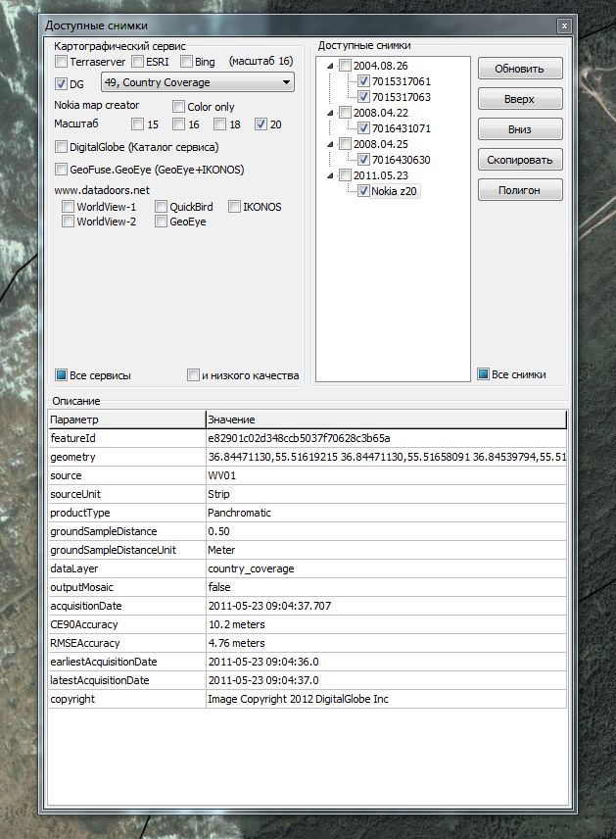This screenshot has width=616, height=839.
Task: Click the Параметр column header
Action: [x=125, y=419]
